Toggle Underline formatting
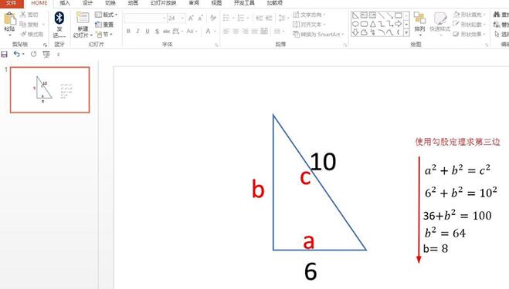Image resolution: width=509 pixels, height=289 pixels. pyautogui.click(x=148, y=31)
